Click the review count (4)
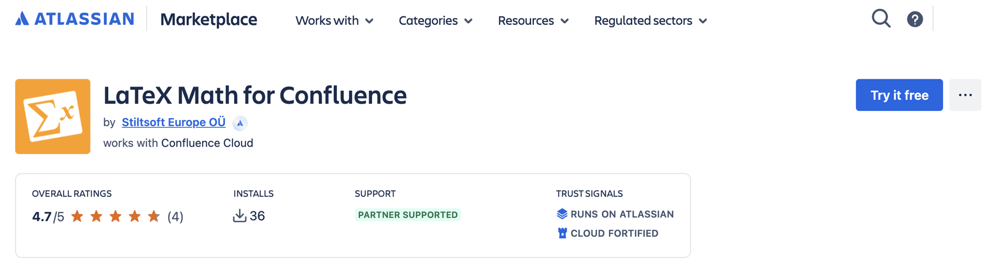The height and width of the screenshot is (273, 995). click(175, 217)
